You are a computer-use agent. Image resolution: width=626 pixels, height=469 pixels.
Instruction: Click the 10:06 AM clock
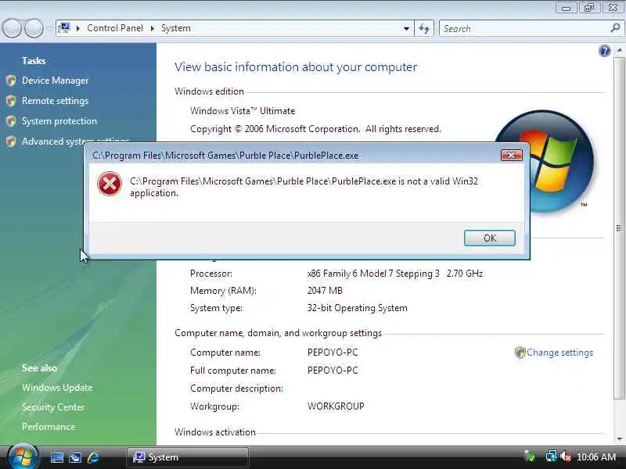tap(596, 456)
